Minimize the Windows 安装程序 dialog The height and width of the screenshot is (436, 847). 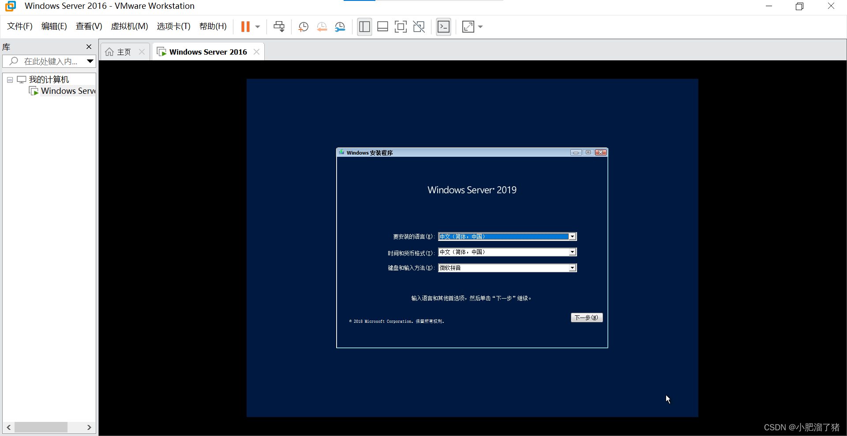576,152
